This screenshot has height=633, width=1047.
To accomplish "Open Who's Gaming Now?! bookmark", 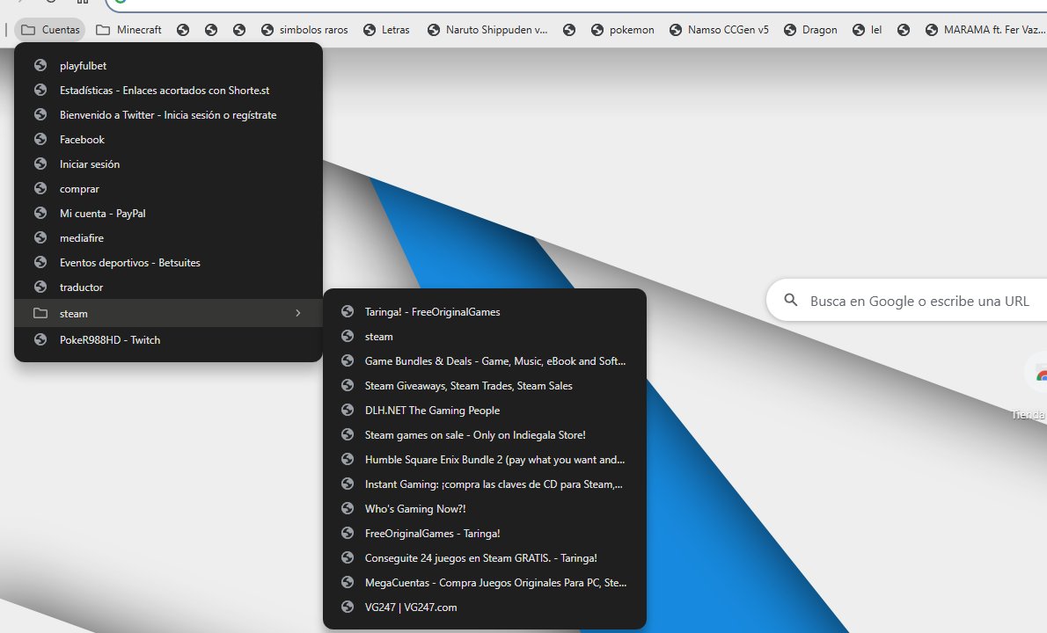I will pos(485,509).
